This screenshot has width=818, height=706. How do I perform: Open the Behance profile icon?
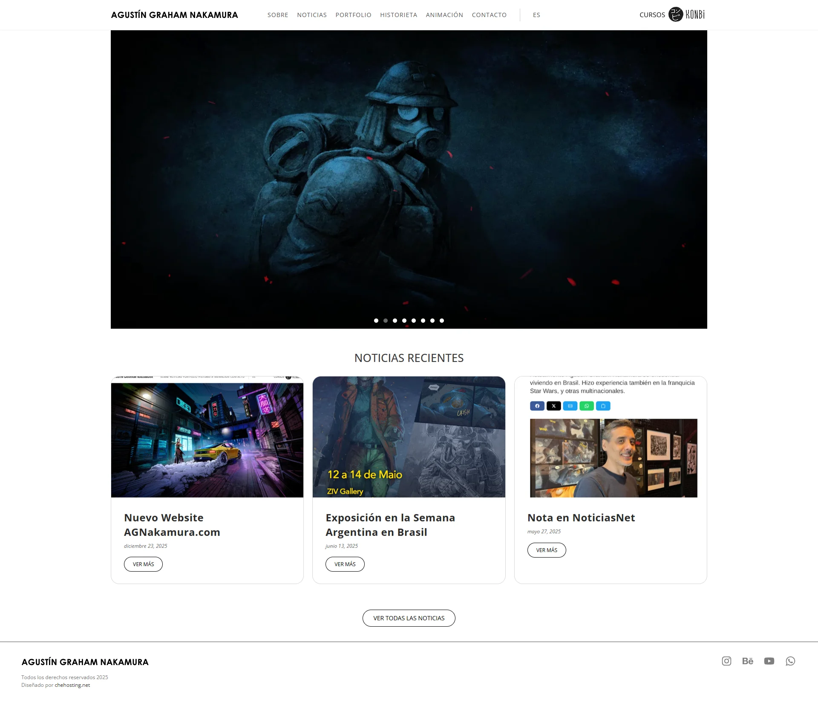point(748,661)
